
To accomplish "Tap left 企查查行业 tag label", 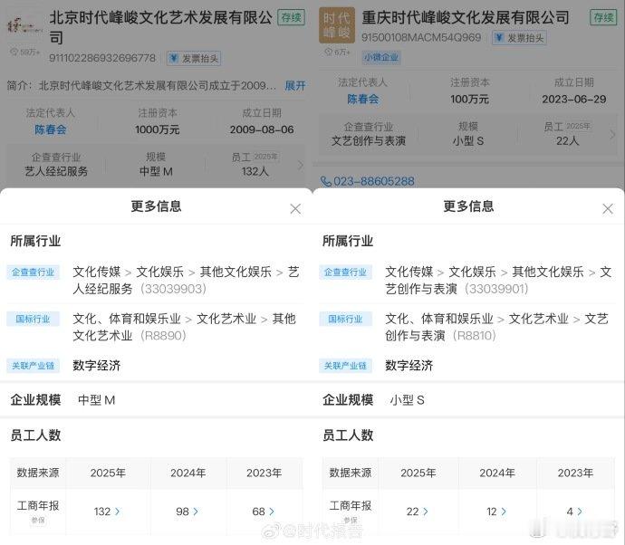I will click(34, 272).
